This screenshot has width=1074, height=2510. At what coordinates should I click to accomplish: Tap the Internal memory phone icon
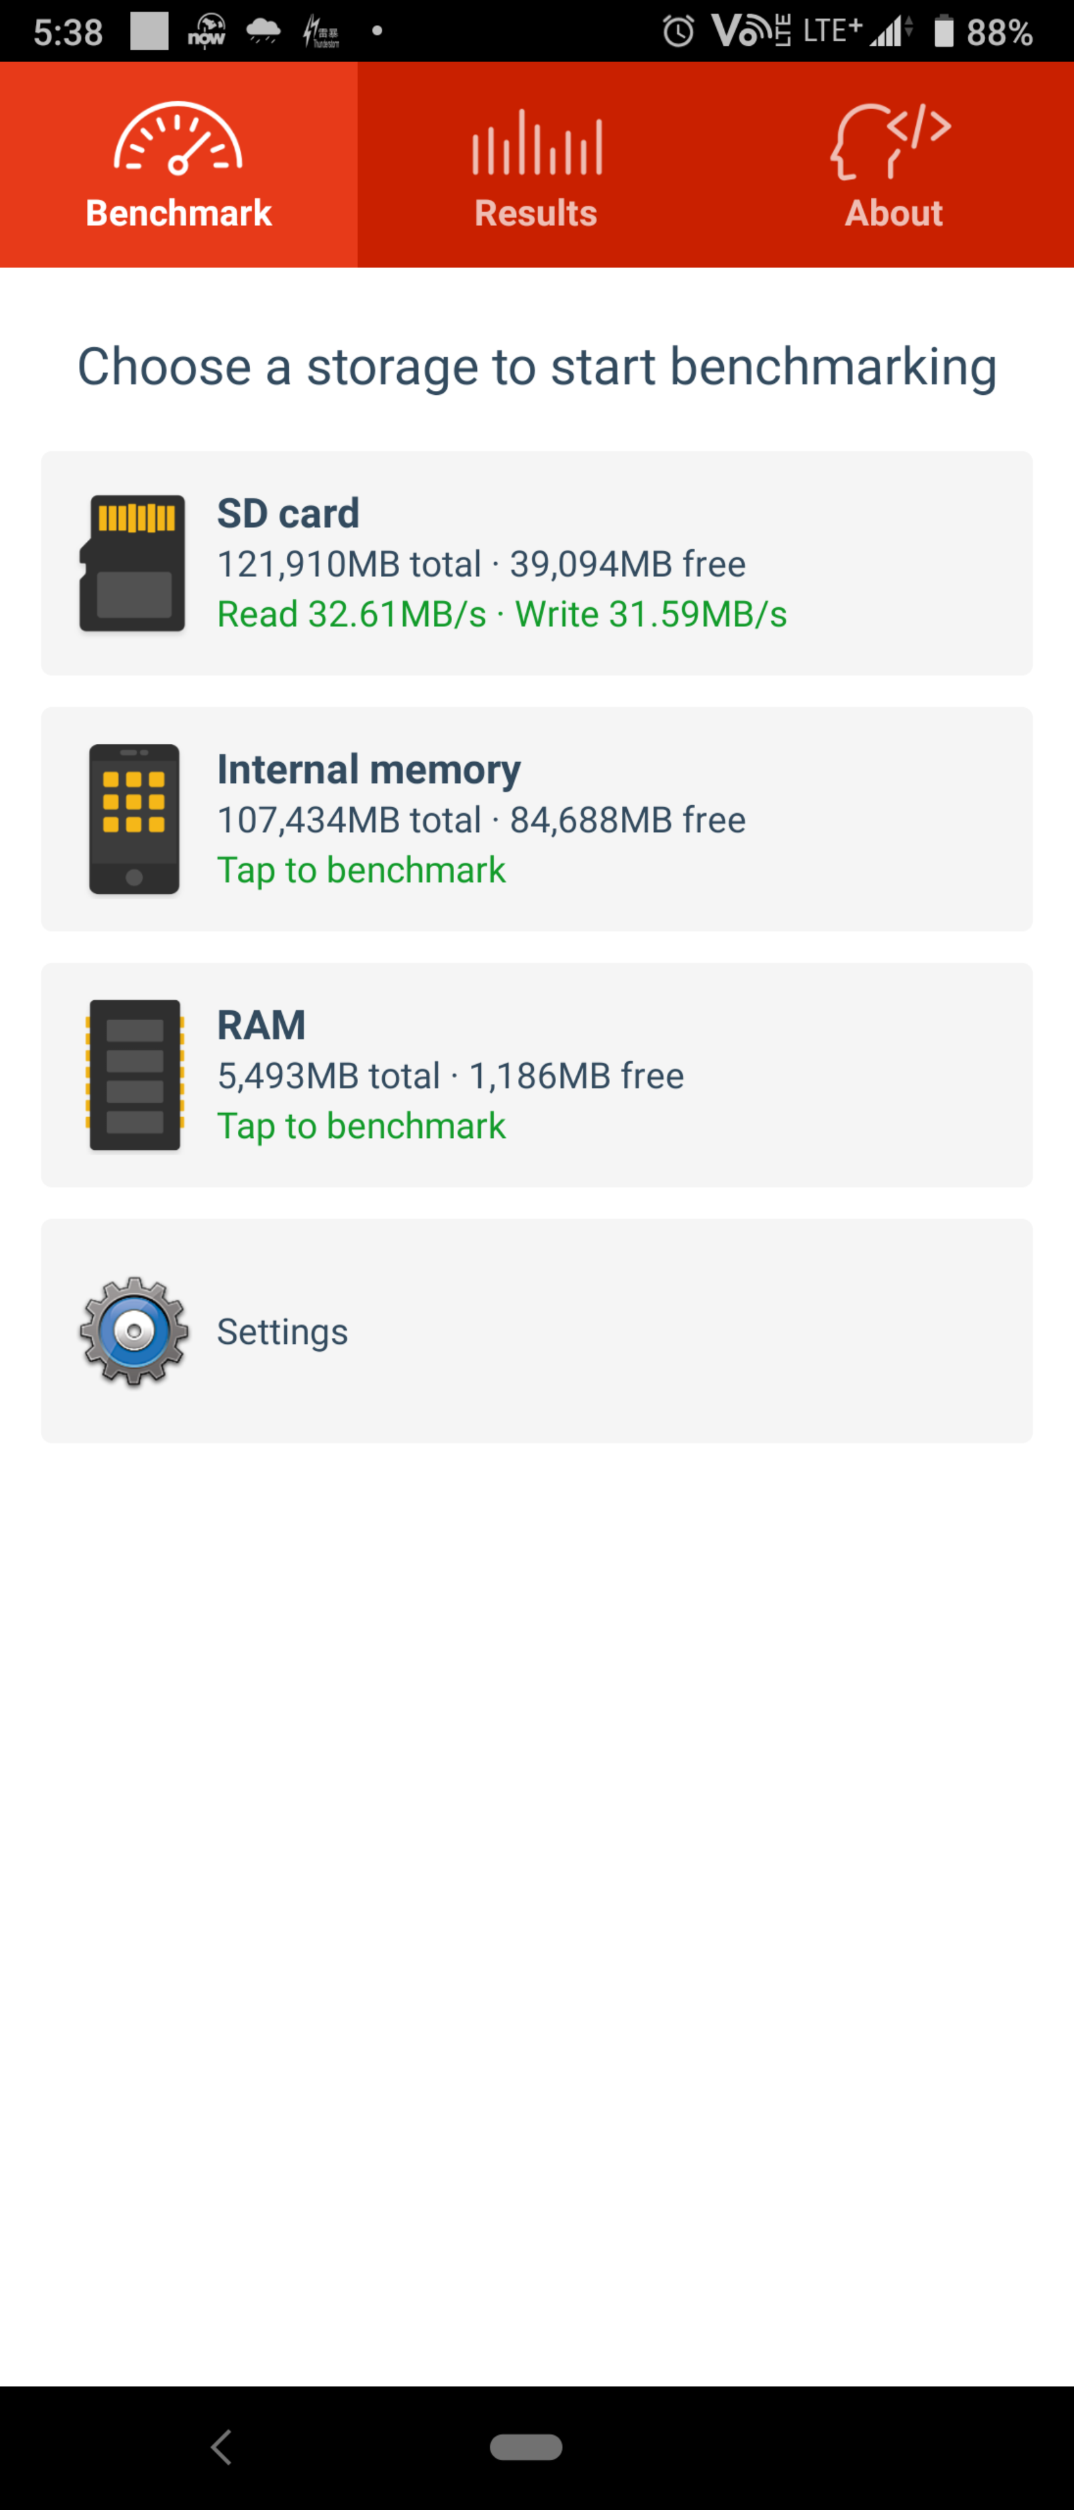pos(135,820)
